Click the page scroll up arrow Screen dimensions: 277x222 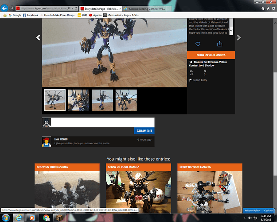point(275,23)
